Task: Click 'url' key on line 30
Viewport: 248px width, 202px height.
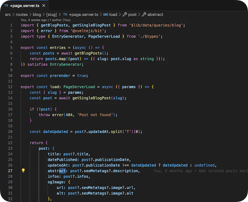Action: 60,188
